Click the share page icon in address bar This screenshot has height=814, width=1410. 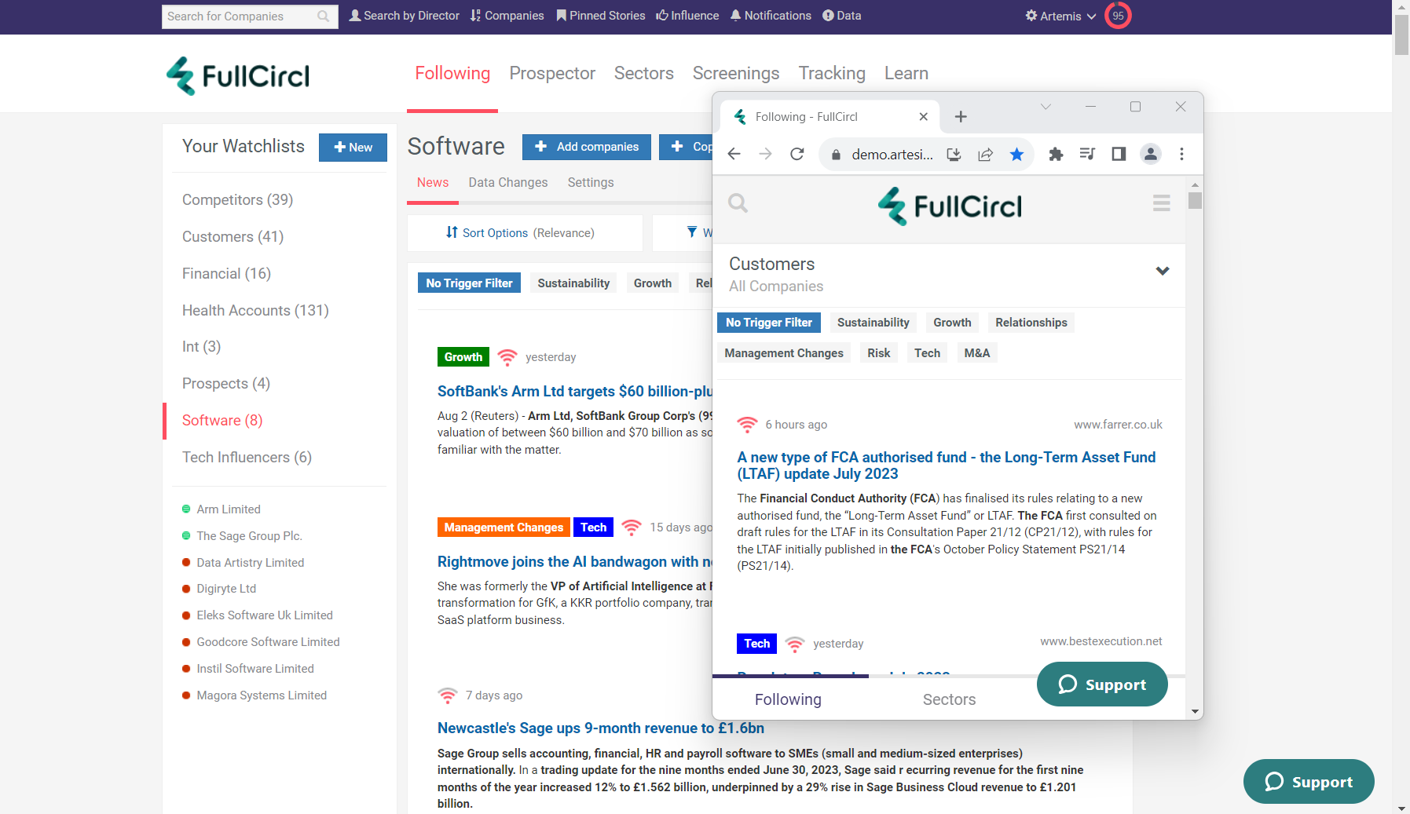[x=985, y=154]
